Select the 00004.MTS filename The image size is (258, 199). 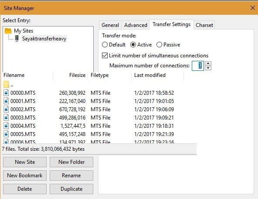23,126
